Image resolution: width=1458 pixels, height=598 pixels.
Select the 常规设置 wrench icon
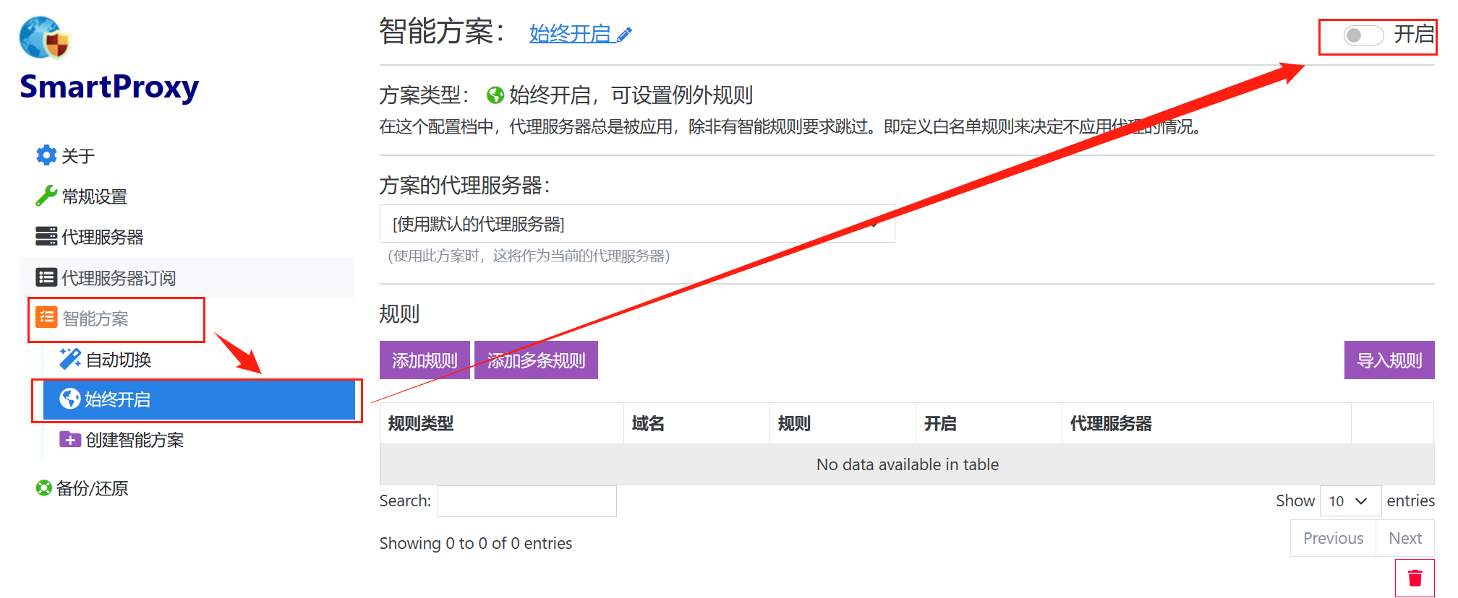46,196
